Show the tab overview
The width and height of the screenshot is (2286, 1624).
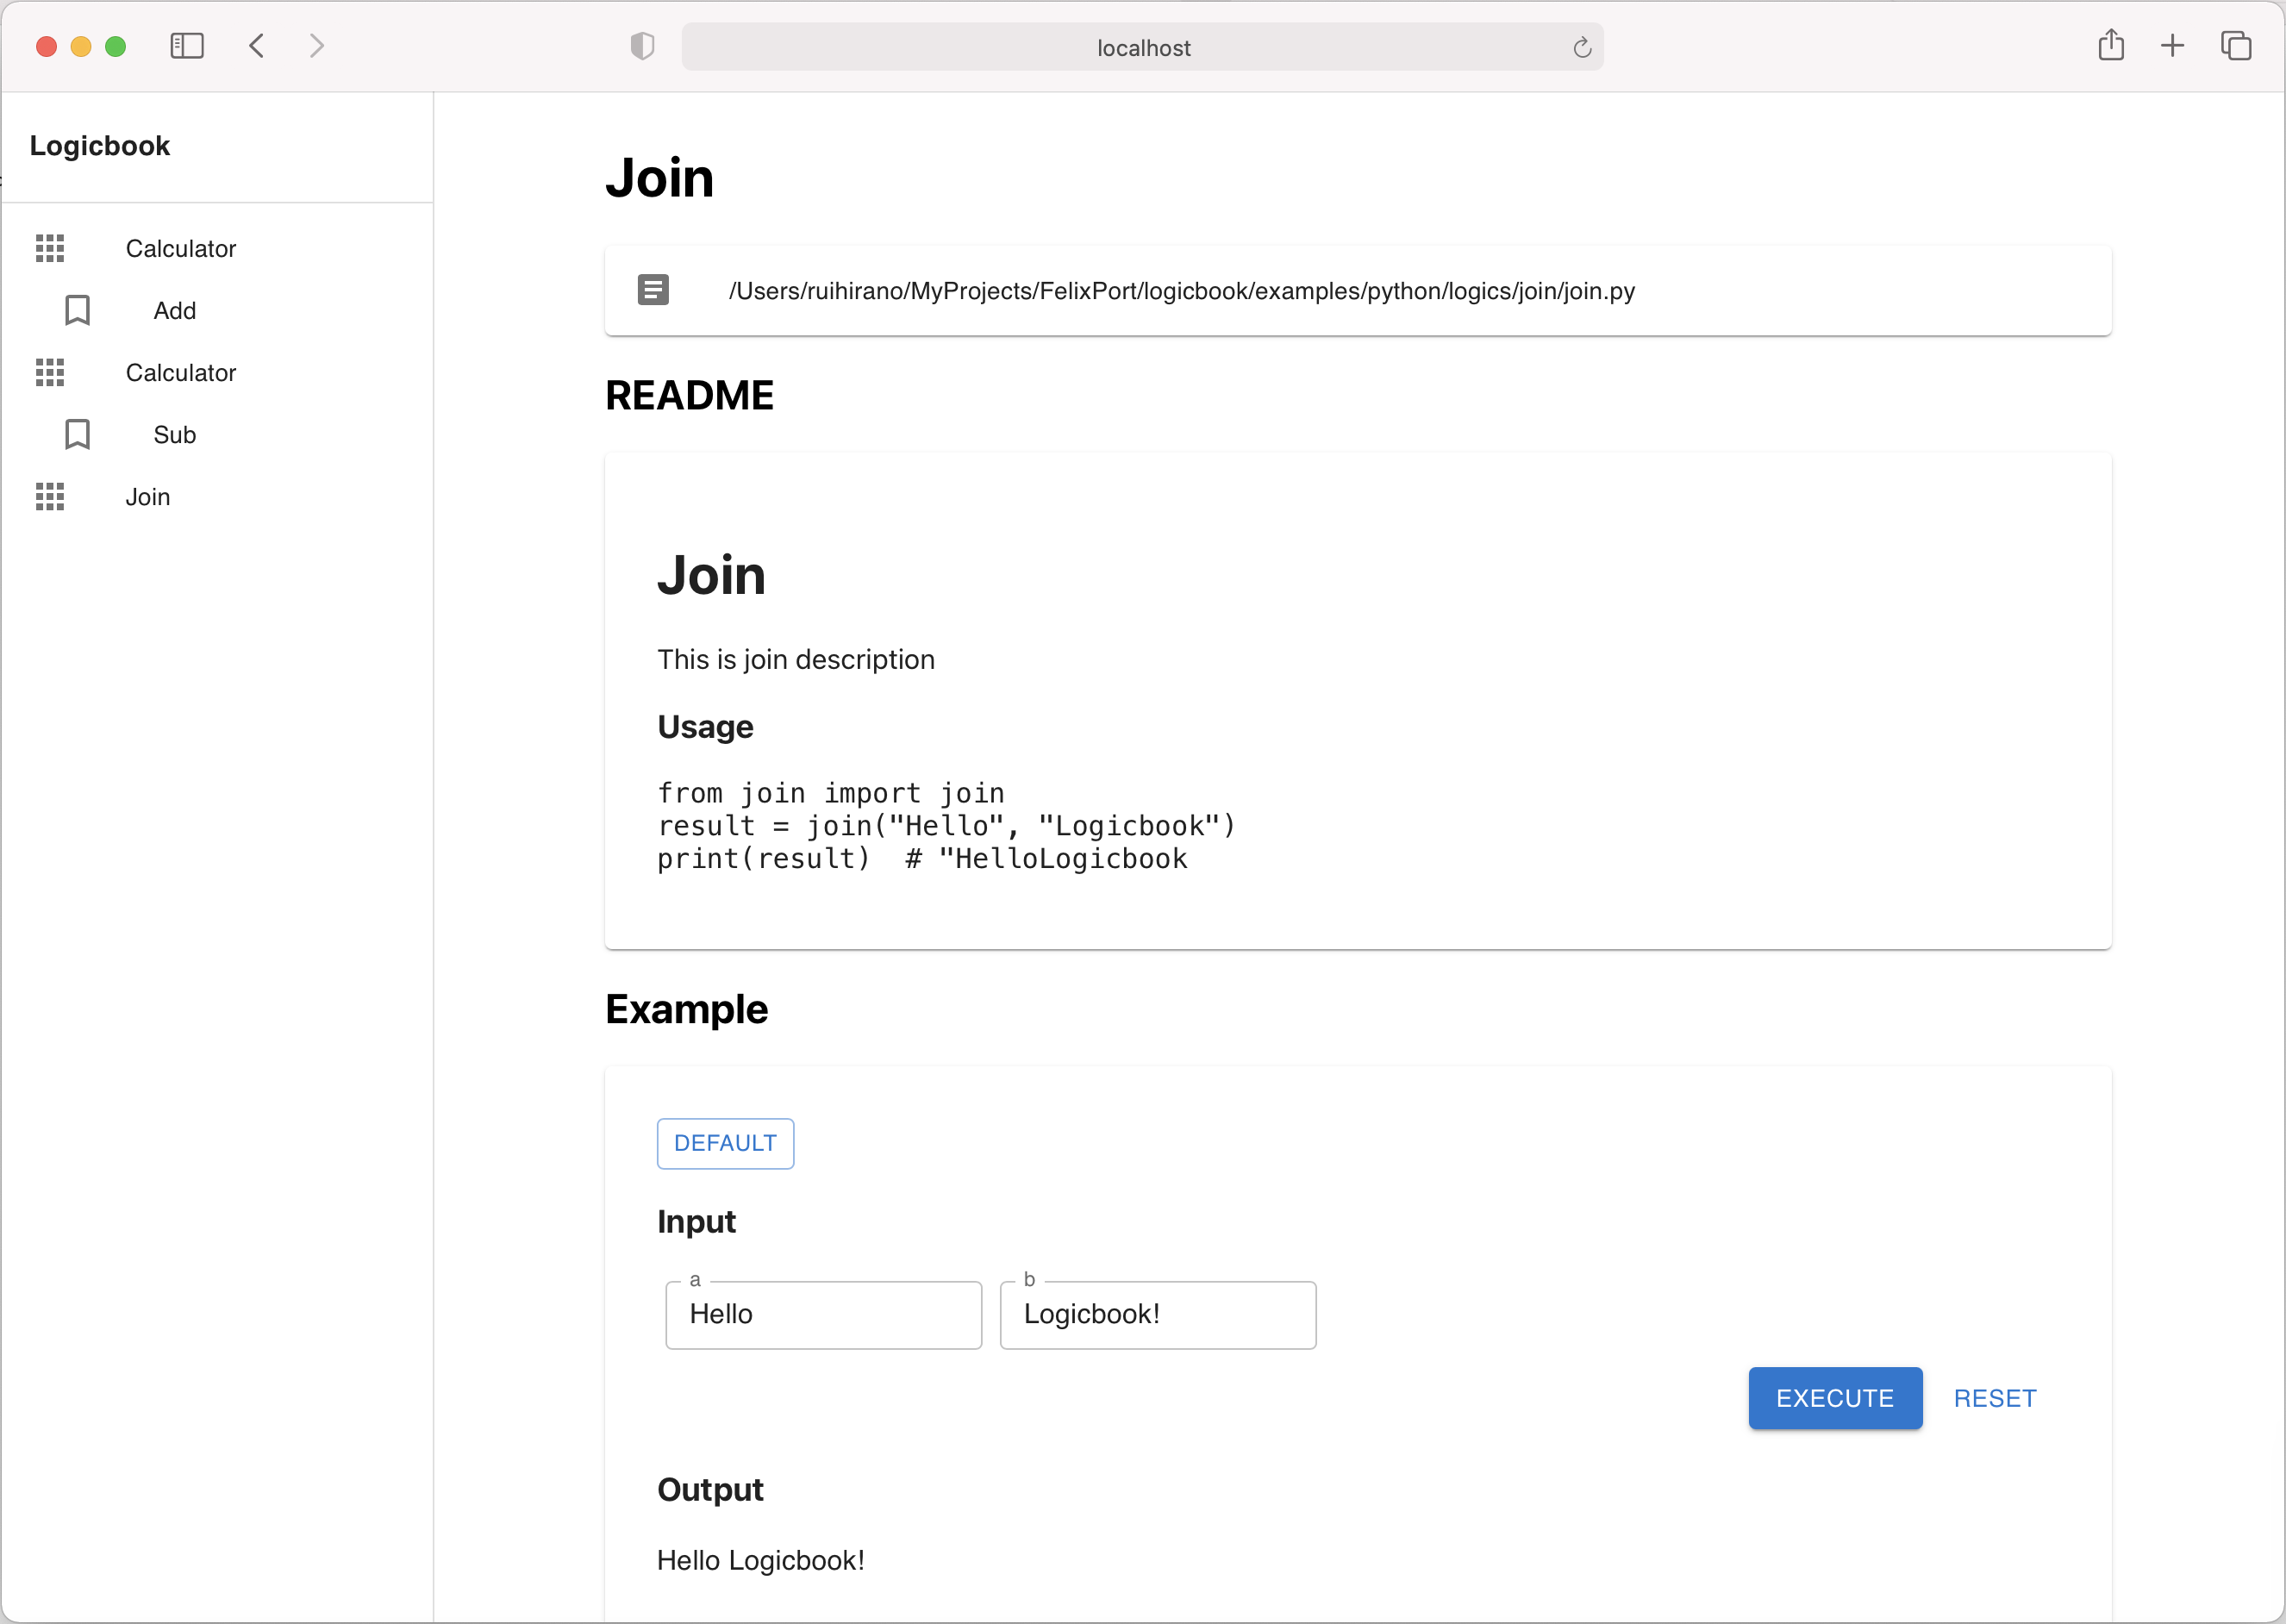[x=2236, y=46]
